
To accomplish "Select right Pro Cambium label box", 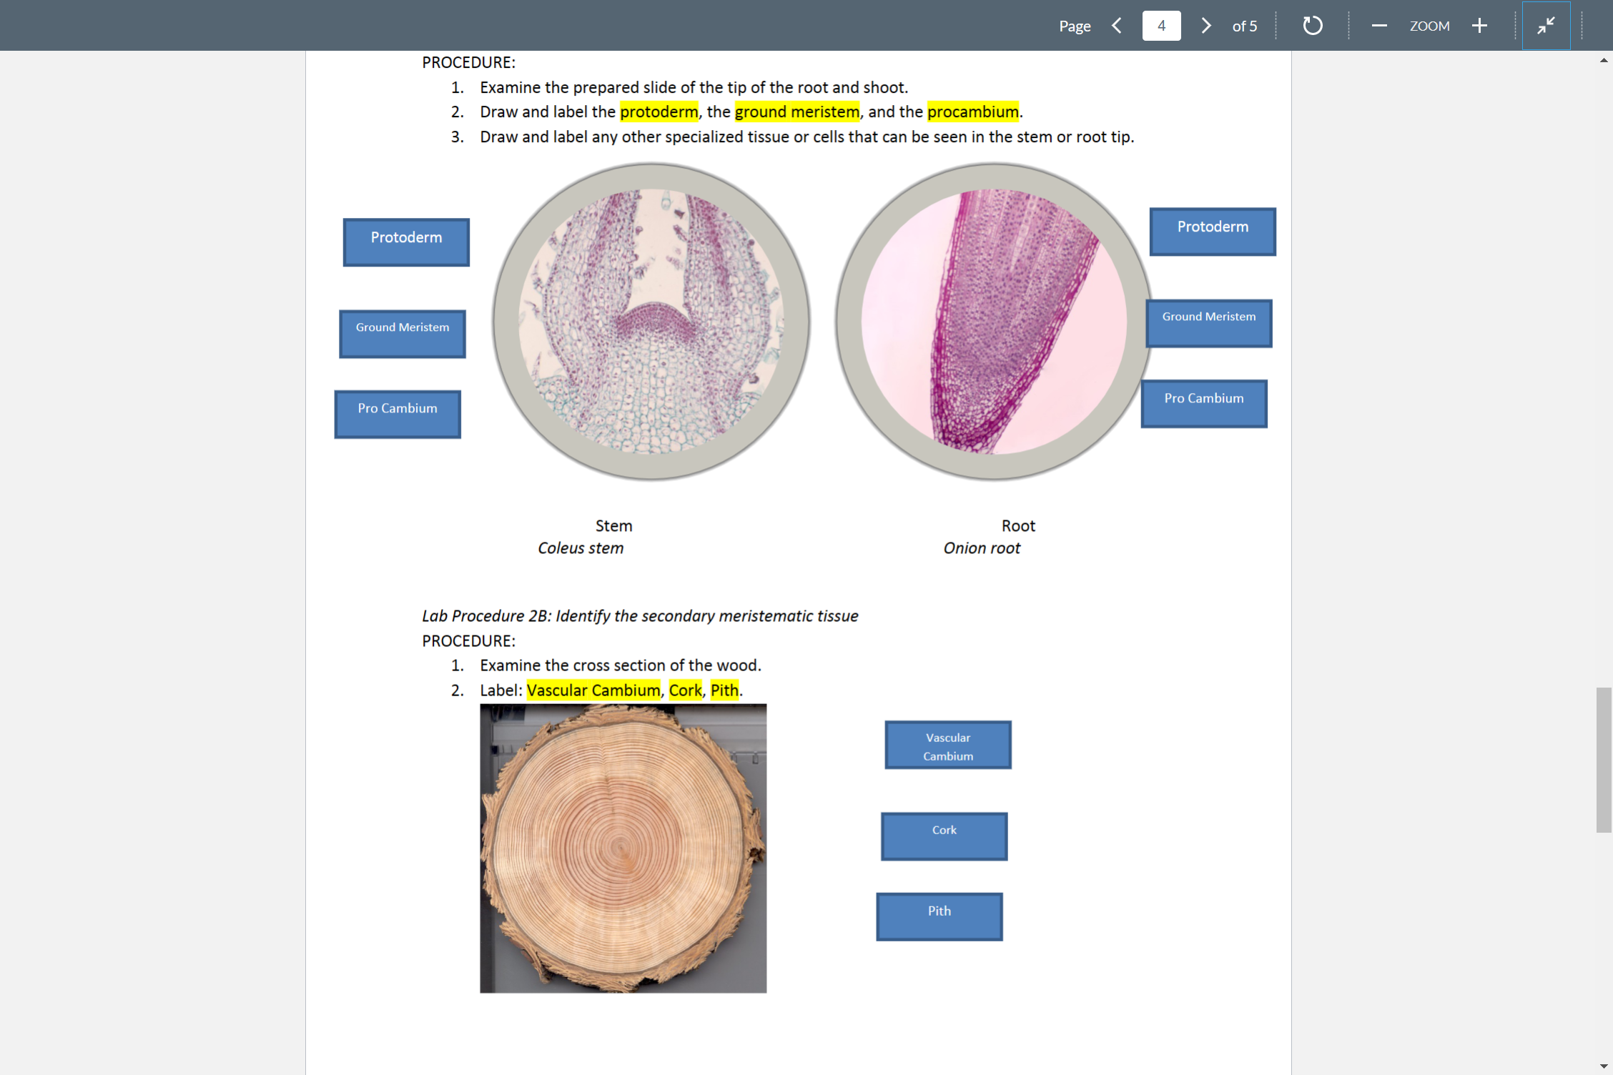I will 1204,403.
